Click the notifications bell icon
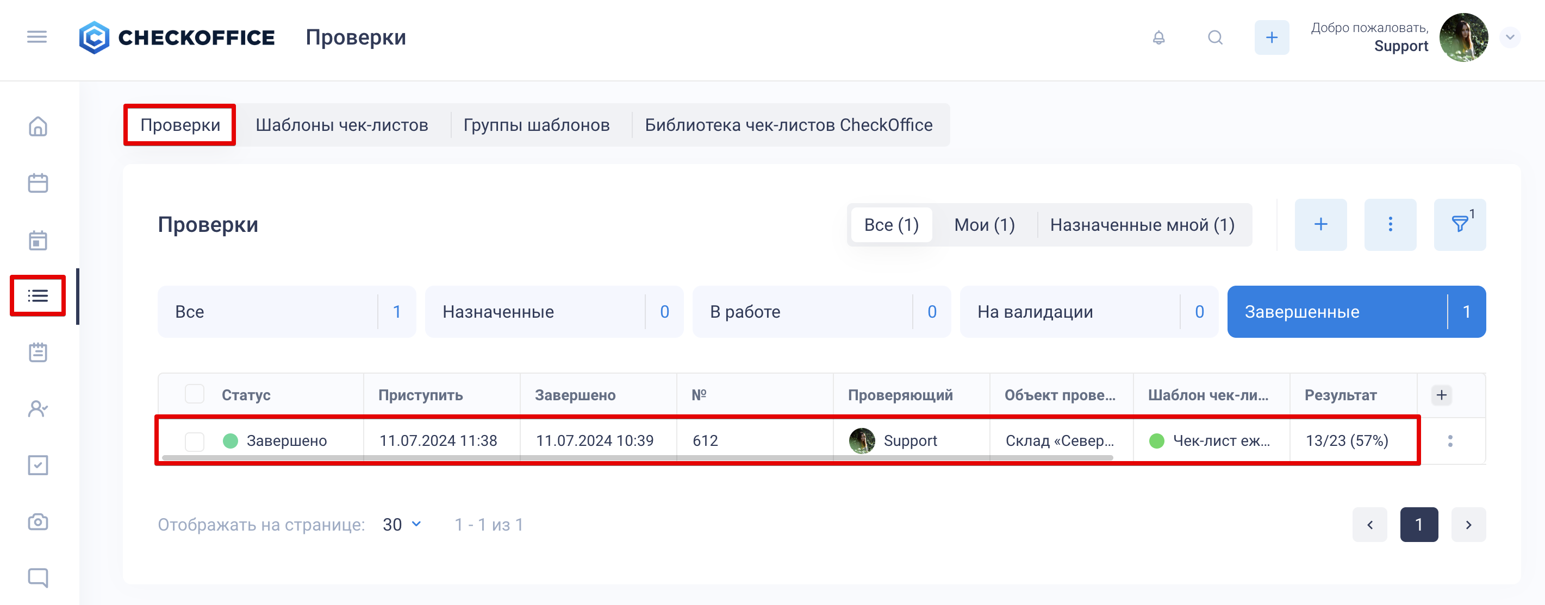The width and height of the screenshot is (1545, 605). (1158, 37)
